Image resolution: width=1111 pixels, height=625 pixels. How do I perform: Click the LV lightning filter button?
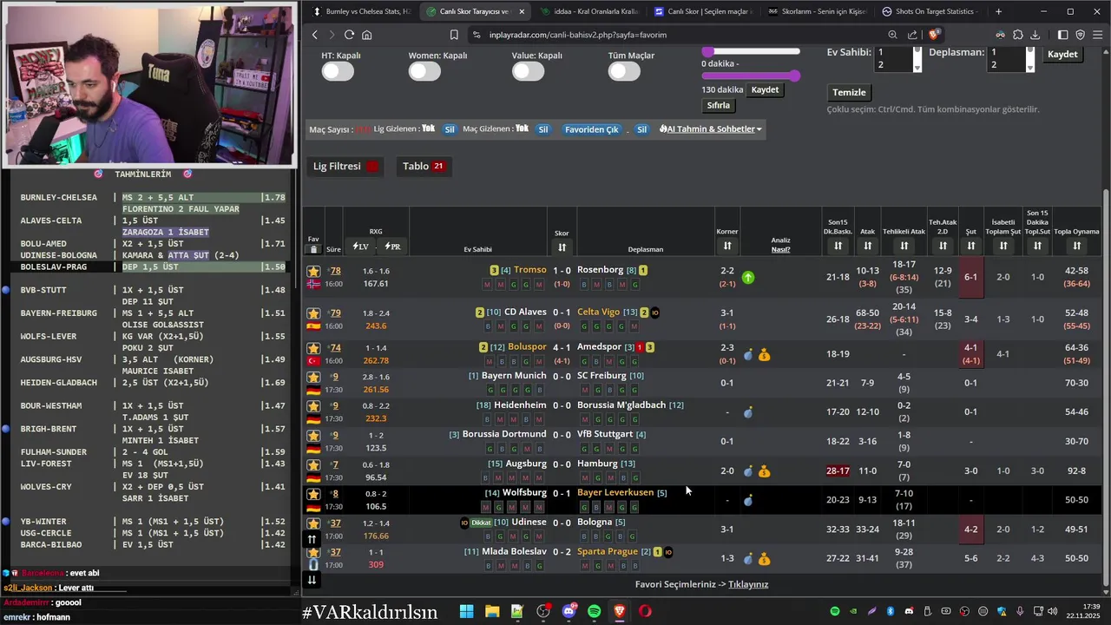point(359,247)
